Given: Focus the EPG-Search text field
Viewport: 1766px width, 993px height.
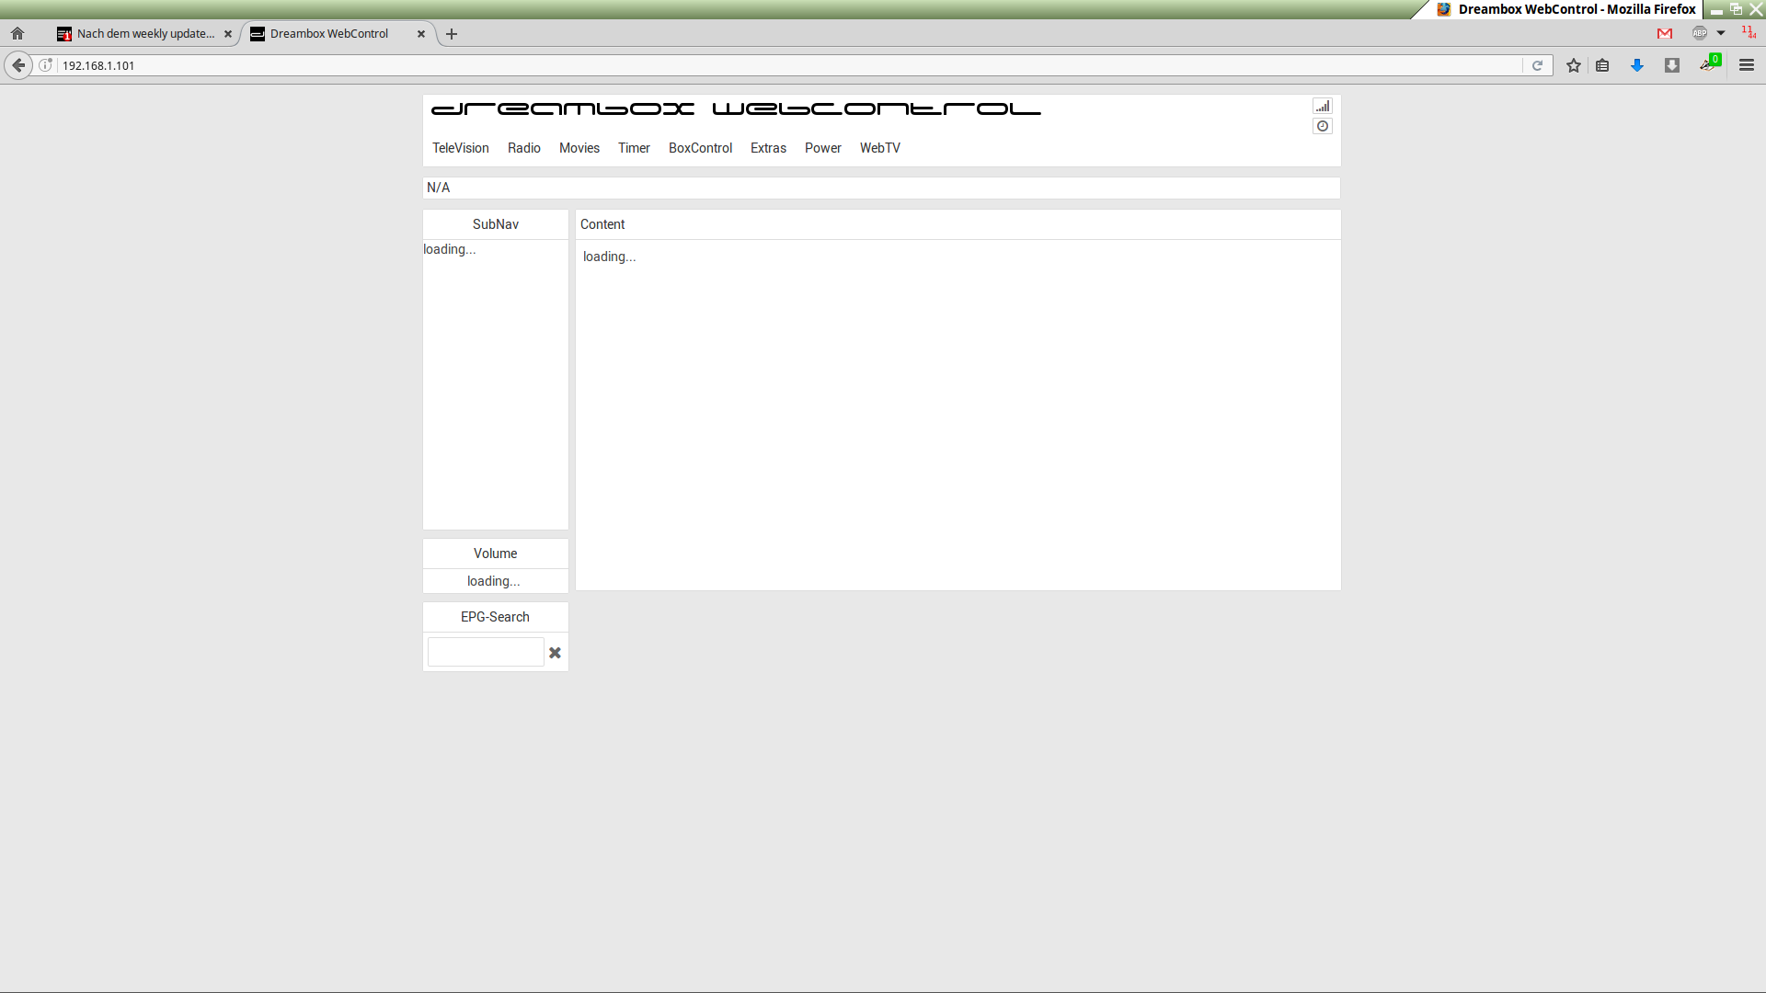Looking at the screenshot, I should (486, 652).
